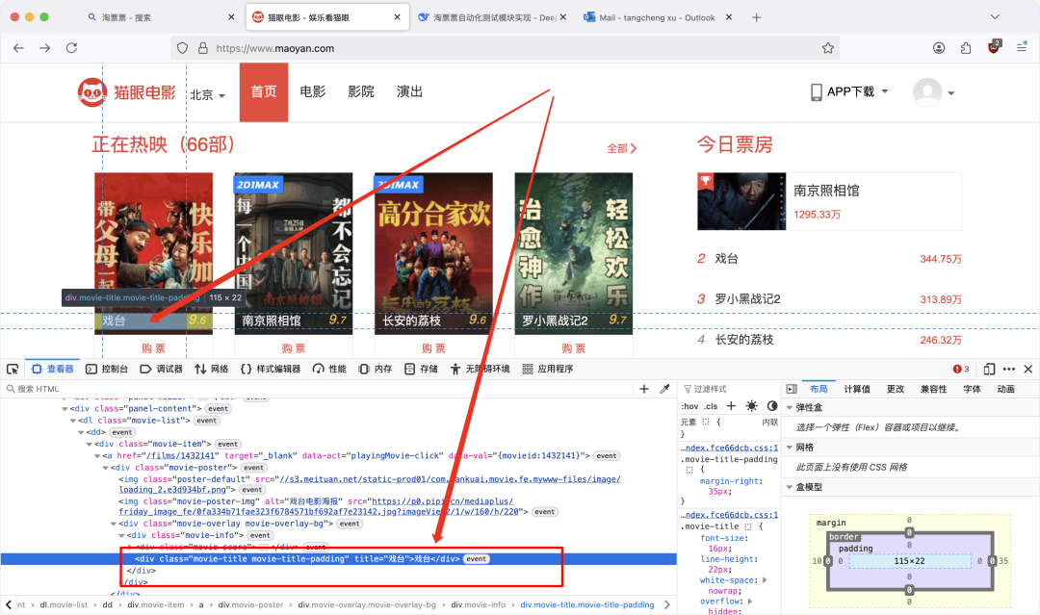Click the filter styles funnel icon
The width and height of the screenshot is (1040, 615).
point(688,388)
